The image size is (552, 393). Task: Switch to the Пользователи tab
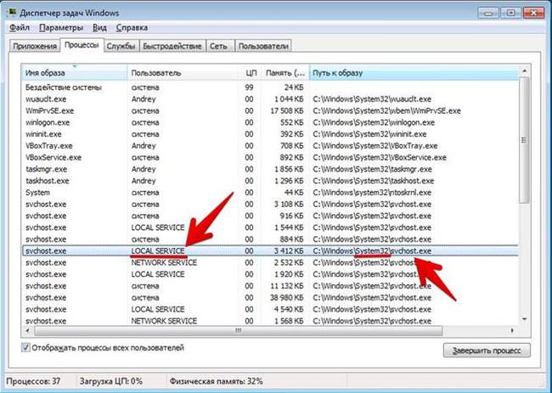(263, 46)
